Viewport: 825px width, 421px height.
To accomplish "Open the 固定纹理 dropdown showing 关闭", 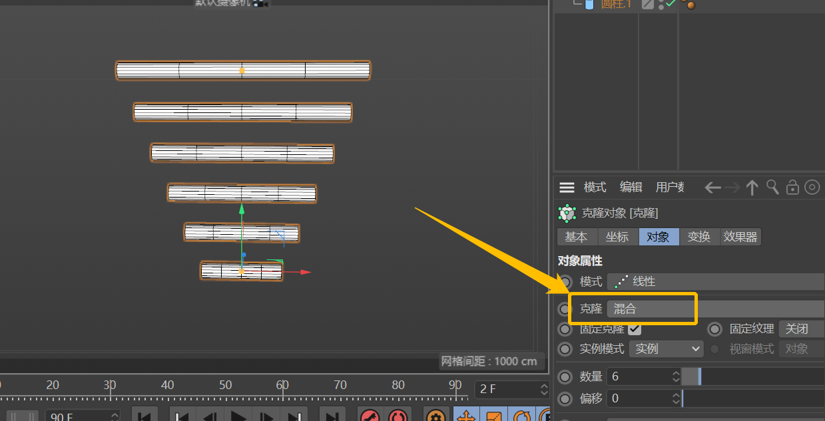I will [x=801, y=329].
